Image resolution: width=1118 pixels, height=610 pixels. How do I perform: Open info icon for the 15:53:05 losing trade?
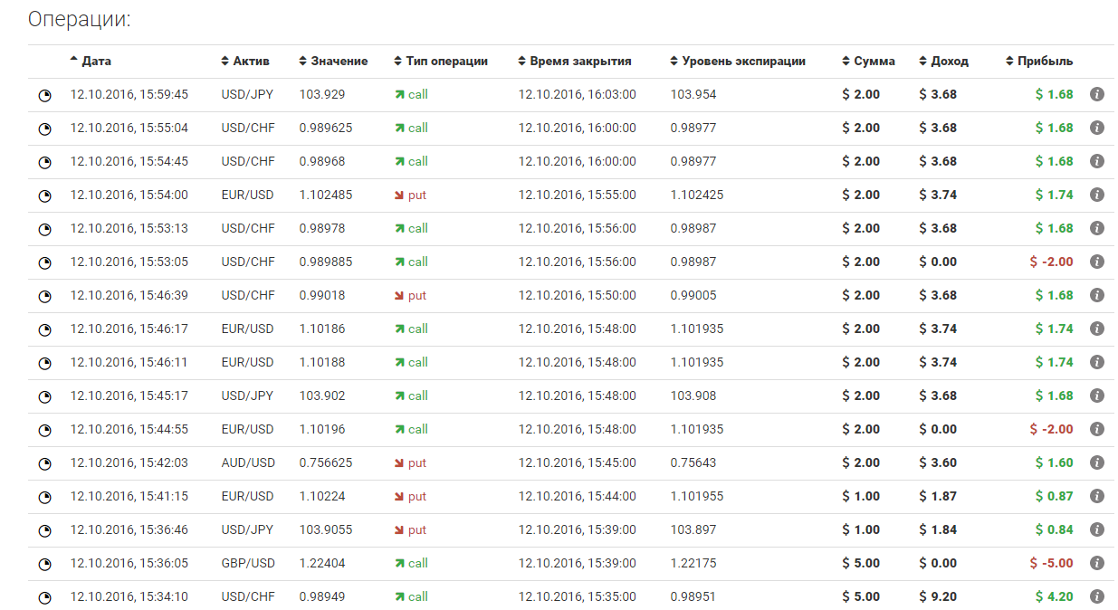pos(1096,262)
